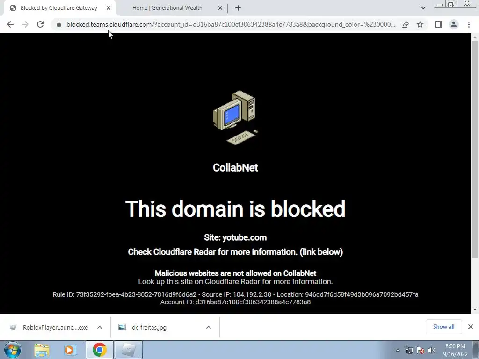Open a new tab with plus button

(238, 8)
